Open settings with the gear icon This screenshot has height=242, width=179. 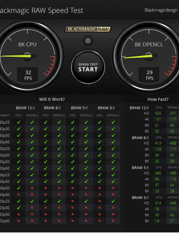point(88,41)
